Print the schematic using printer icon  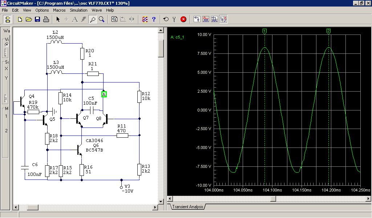click(x=45, y=19)
